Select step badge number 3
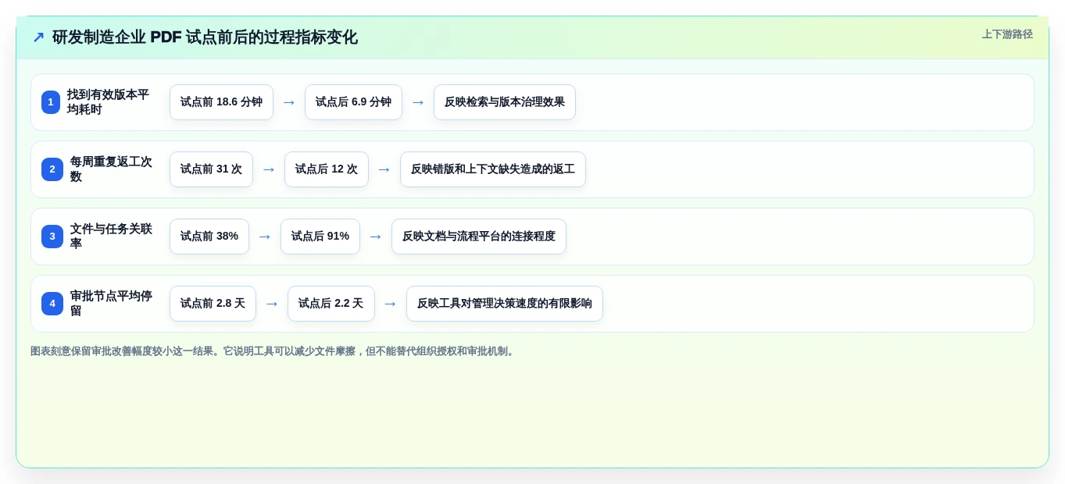This screenshot has height=484, width=1065. (x=52, y=237)
